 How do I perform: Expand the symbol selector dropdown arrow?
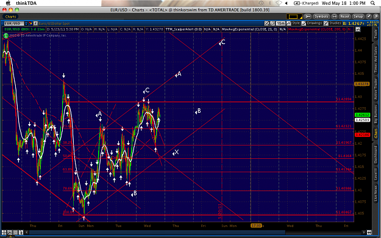pyautogui.click(x=26, y=24)
